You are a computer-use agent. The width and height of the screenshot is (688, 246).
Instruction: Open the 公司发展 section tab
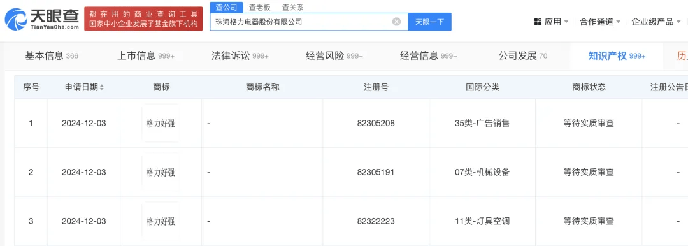pos(523,56)
